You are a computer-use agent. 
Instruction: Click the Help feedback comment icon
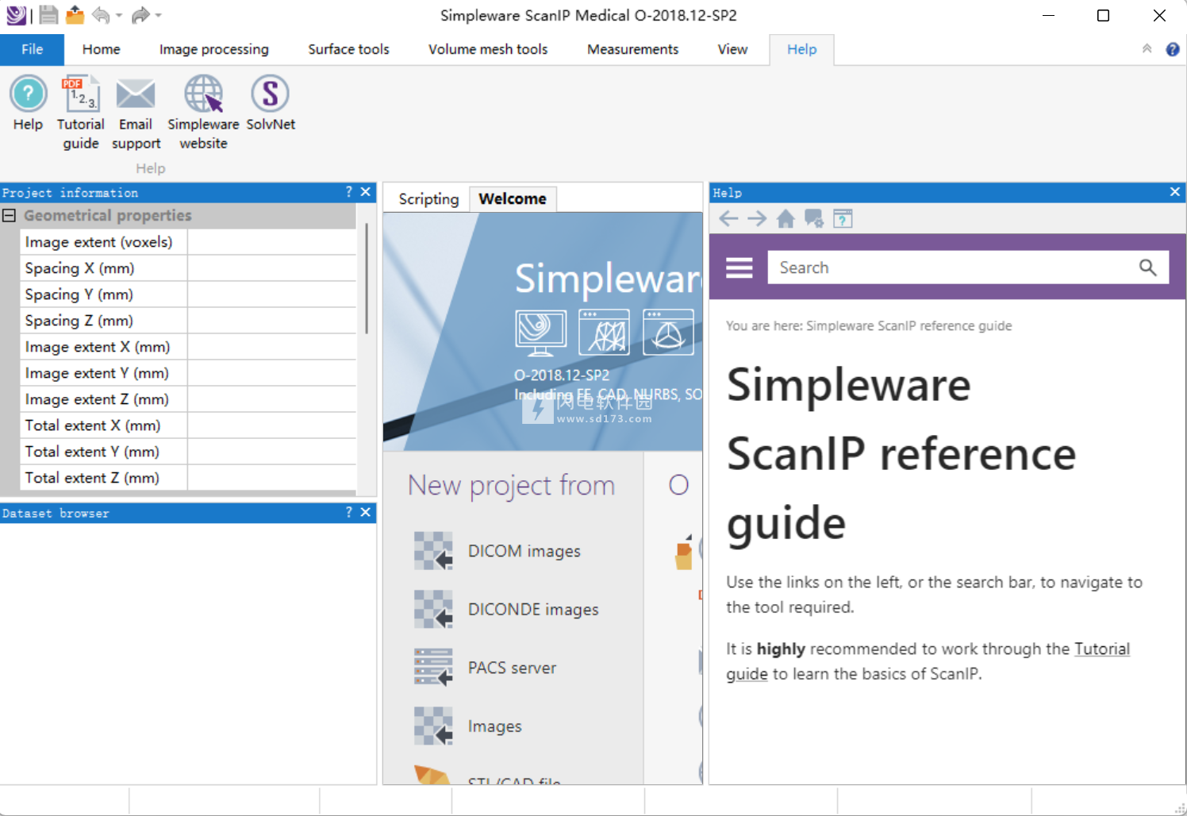[x=814, y=218]
